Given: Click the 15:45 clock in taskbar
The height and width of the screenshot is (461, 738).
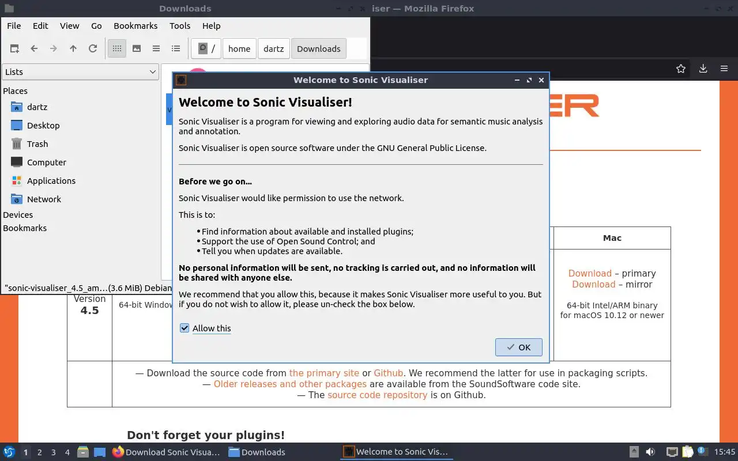Looking at the screenshot, I should click(x=725, y=452).
